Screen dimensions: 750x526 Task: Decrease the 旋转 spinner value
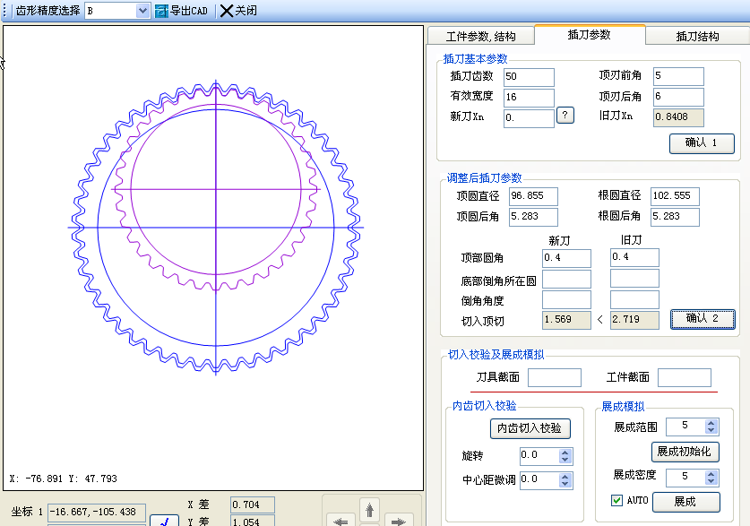[x=565, y=460]
